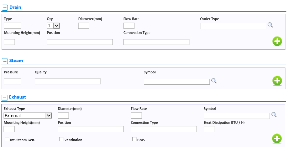Open the Drain Qty dropdown
The image size is (288, 149).
(x=53, y=26)
